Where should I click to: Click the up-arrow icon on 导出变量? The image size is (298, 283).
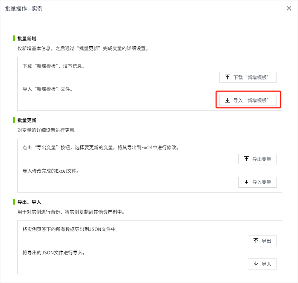pos(246,159)
